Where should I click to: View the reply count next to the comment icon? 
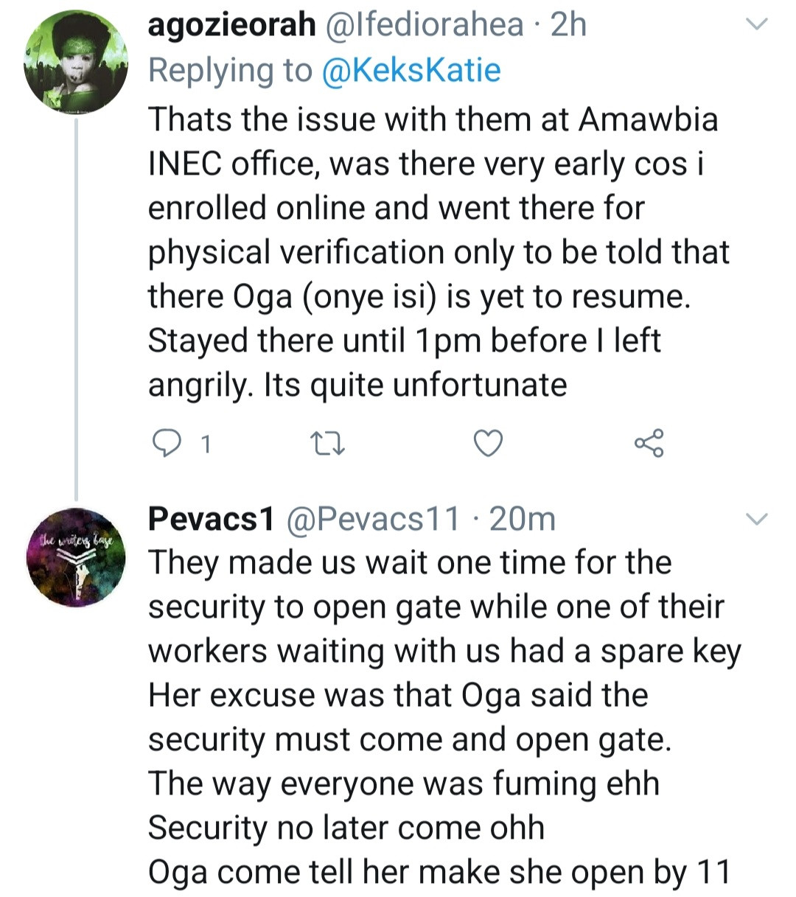pos(206,444)
